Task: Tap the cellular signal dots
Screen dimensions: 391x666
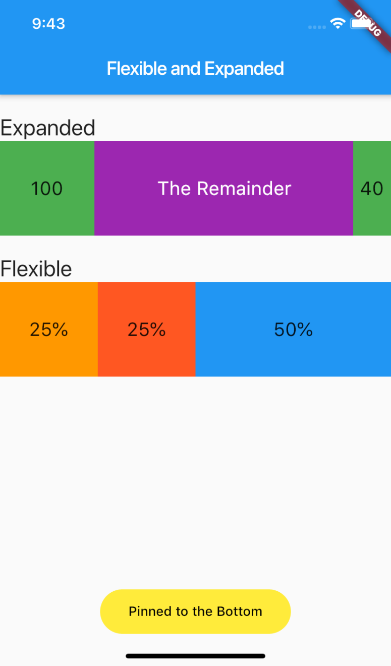Action: click(317, 27)
